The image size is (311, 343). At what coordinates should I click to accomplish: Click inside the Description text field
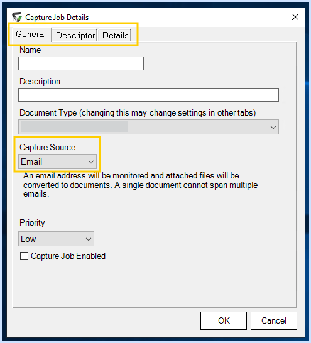tap(148, 95)
